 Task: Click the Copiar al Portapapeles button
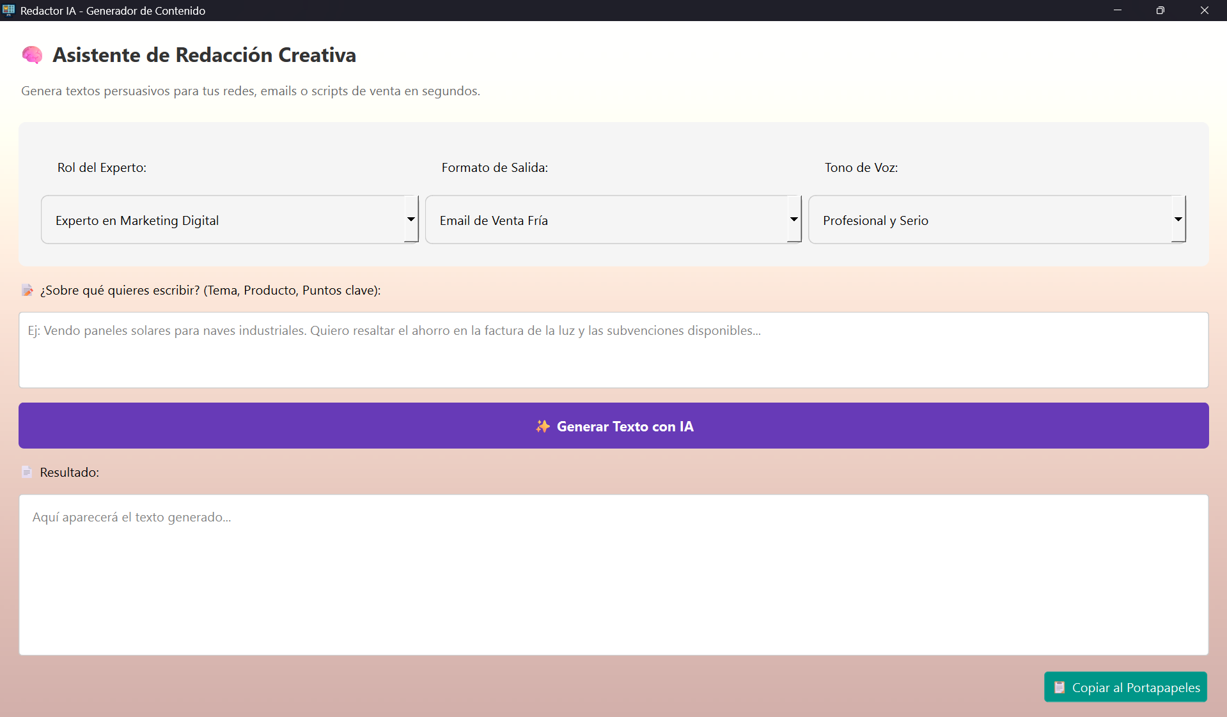(x=1125, y=687)
